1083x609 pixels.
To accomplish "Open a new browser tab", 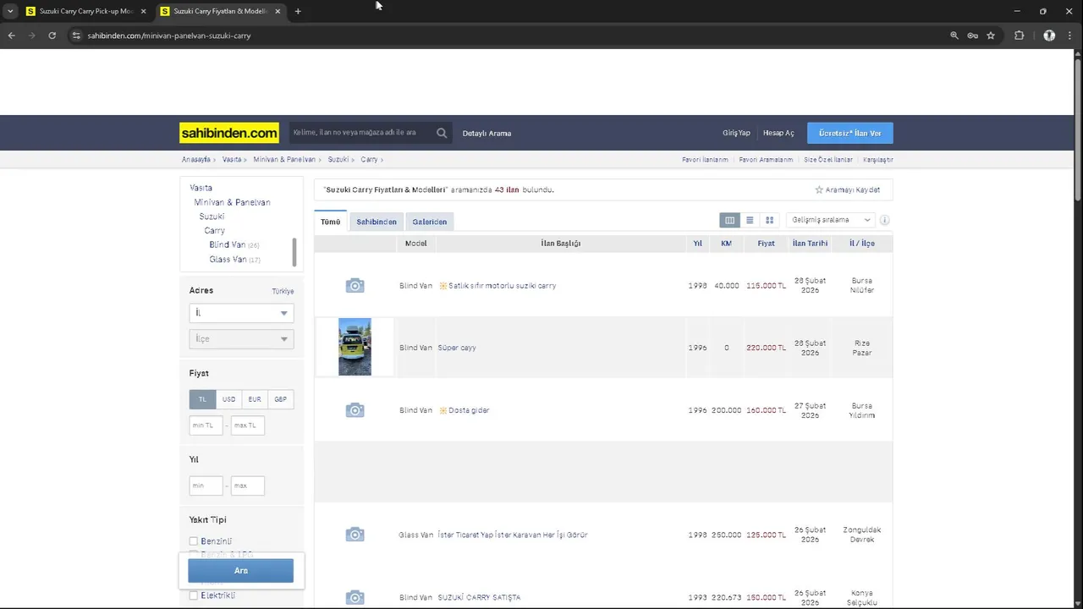I will click(x=298, y=11).
